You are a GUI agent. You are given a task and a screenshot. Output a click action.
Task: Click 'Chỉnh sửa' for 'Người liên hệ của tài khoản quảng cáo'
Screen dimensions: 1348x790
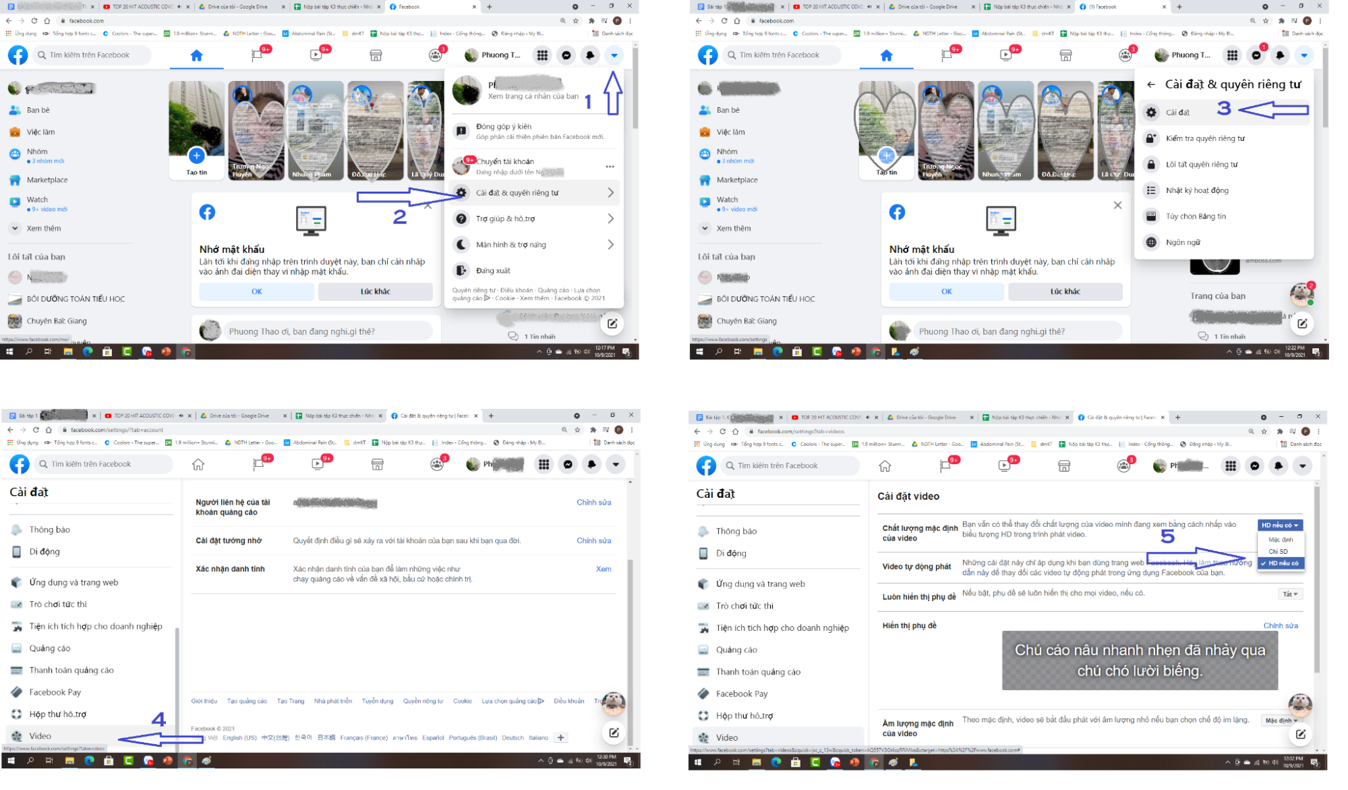(594, 502)
